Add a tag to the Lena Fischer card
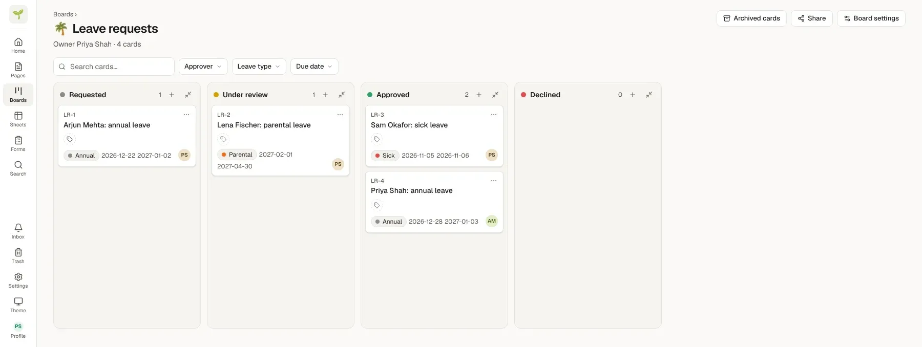The height and width of the screenshot is (347, 922). pos(223,139)
